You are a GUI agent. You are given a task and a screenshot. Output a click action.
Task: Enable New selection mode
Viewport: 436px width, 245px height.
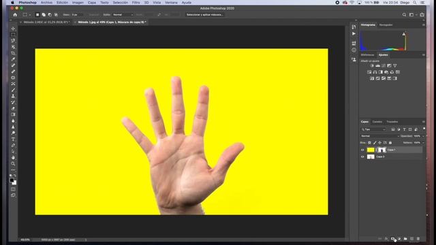click(x=37, y=15)
